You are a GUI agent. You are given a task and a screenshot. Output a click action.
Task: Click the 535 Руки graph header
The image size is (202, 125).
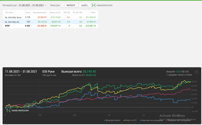tap(48, 72)
